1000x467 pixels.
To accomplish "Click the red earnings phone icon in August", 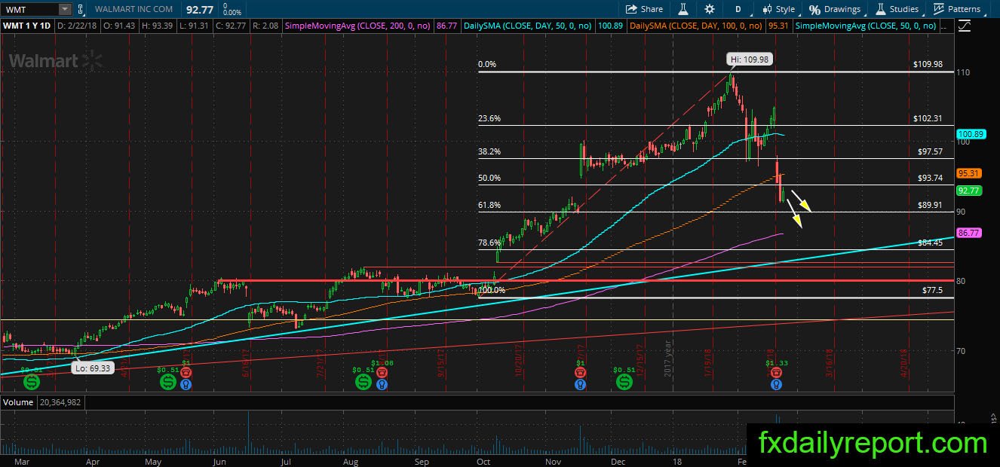I will [x=382, y=372].
